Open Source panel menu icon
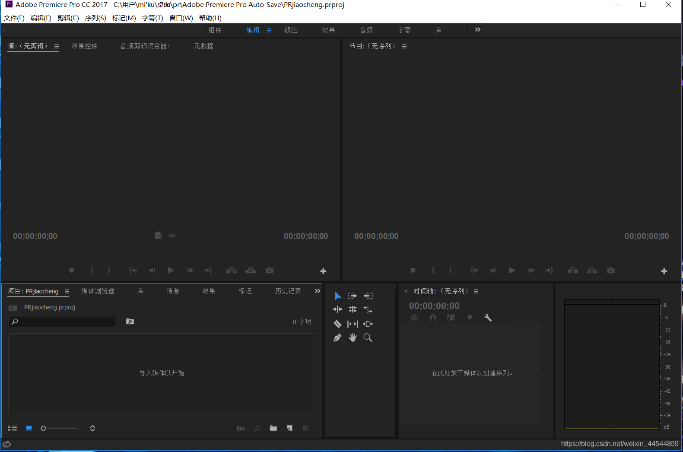The image size is (683, 452). pyautogui.click(x=57, y=46)
